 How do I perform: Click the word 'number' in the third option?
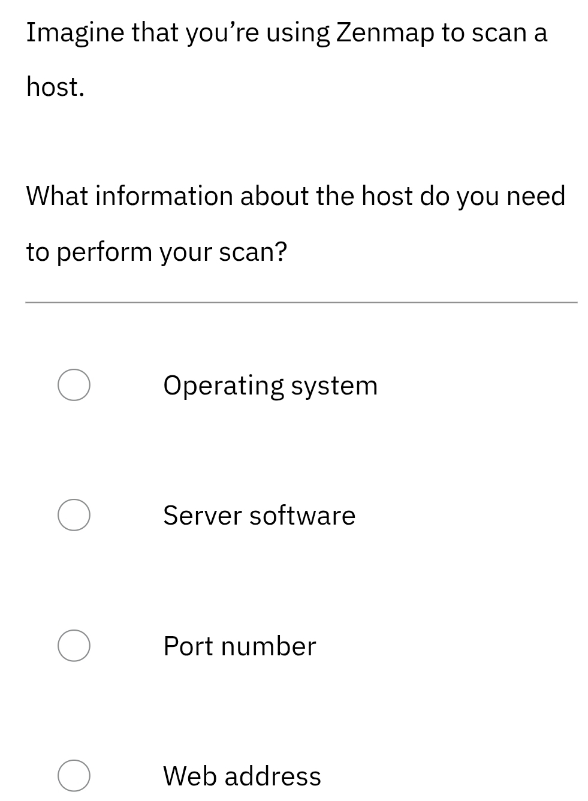point(268,646)
